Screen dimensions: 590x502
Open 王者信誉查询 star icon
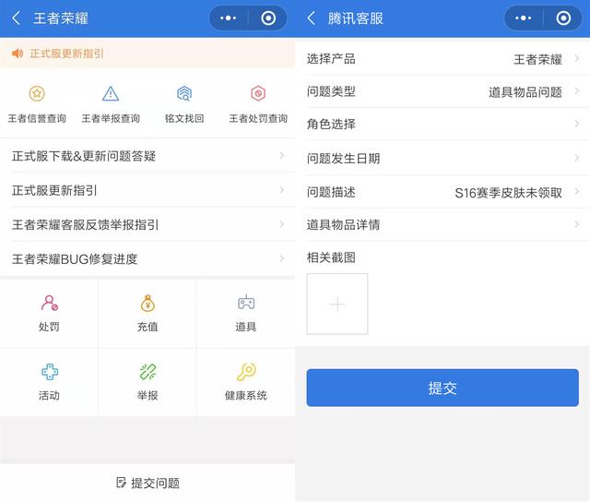37,93
